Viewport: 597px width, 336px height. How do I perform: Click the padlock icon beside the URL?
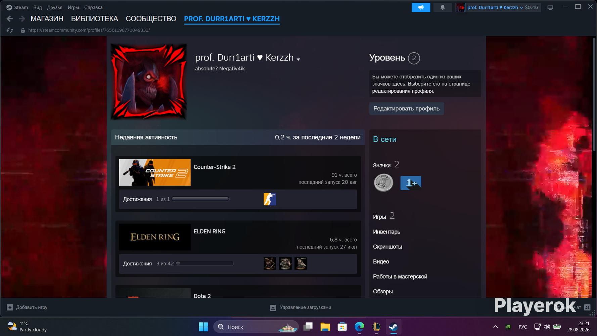tap(23, 30)
